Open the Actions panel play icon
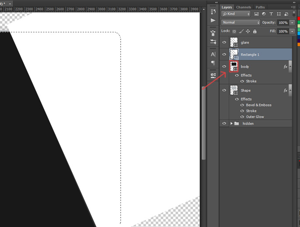 click(213, 21)
